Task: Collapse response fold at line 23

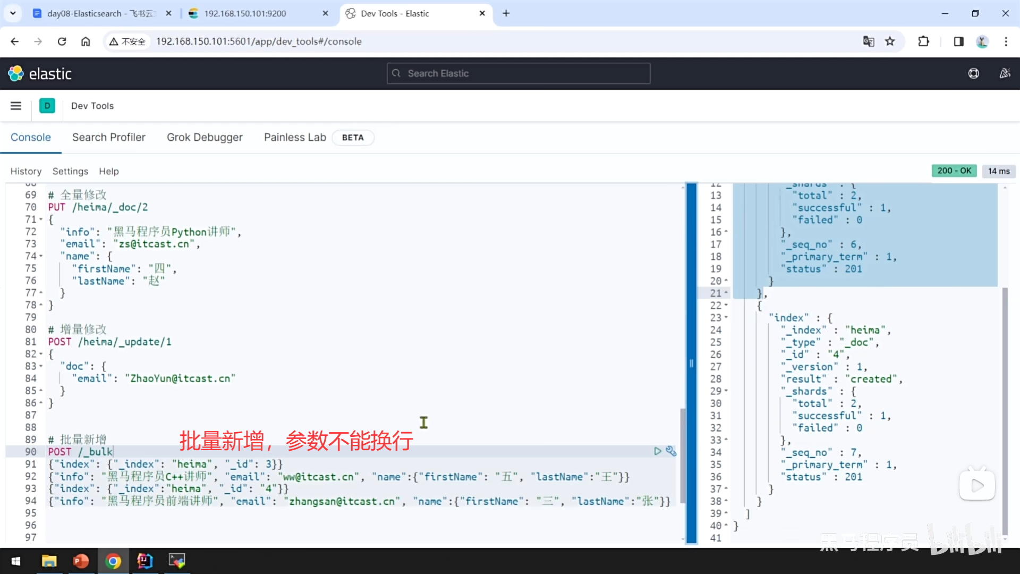Action: click(x=726, y=318)
